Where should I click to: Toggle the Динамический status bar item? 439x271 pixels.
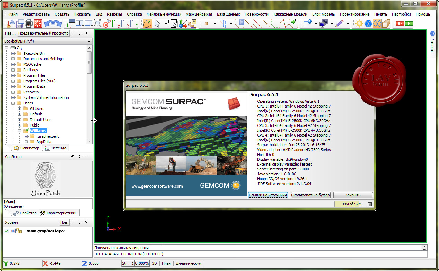(x=188, y=263)
